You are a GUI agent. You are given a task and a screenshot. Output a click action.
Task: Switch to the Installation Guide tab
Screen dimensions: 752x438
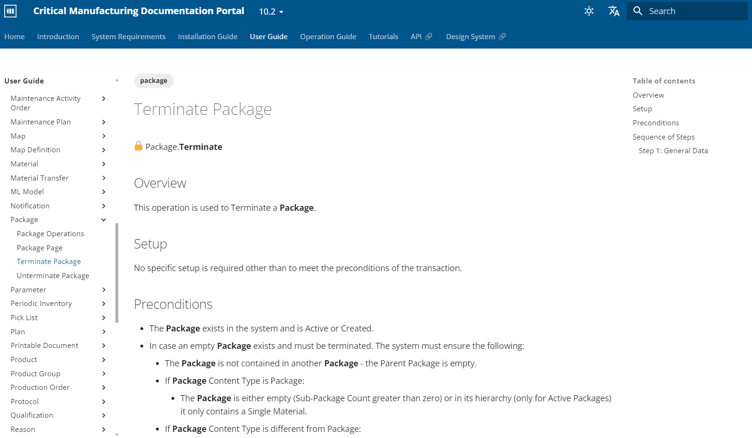pos(207,36)
